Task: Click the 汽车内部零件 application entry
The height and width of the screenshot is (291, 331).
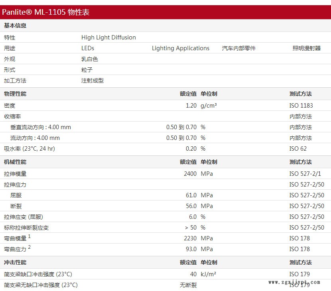Action: click(x=239, y=48)
